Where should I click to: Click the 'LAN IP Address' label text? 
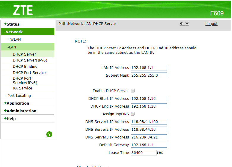pyautogui.click(x=115, y=68)
